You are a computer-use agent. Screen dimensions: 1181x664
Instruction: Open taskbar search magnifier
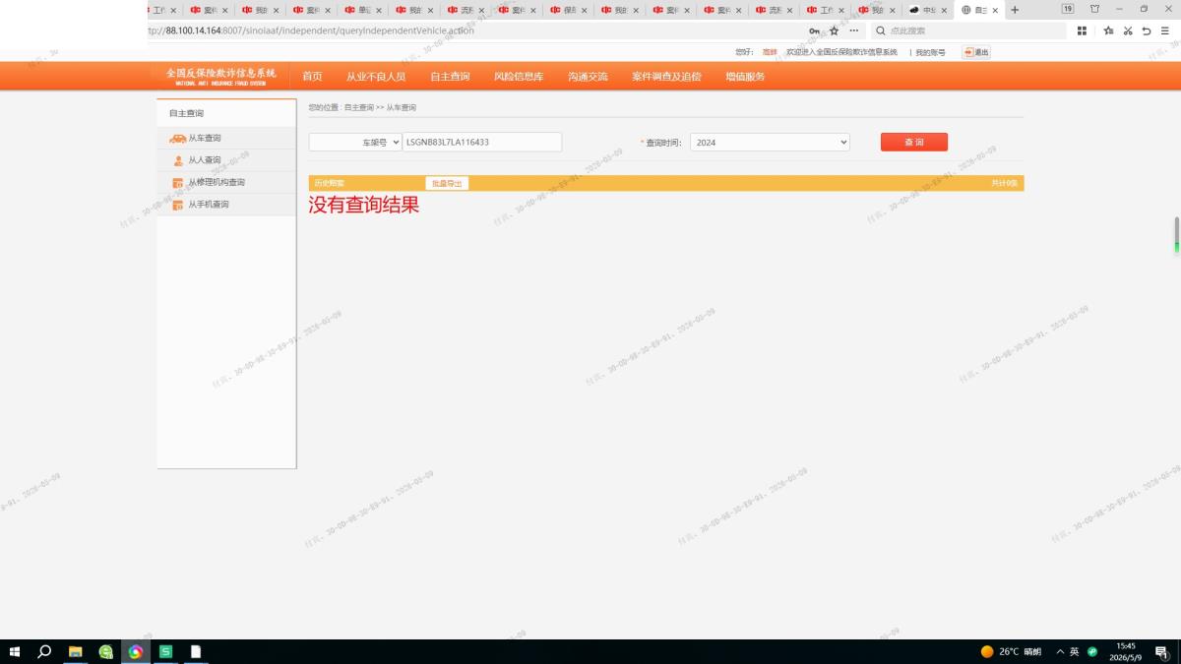(x=44, y=651)
